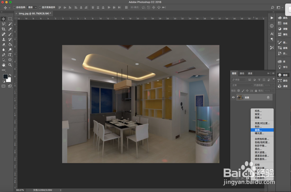Open the 颜色 panel button
291x192 pixels.
point(283,18)
